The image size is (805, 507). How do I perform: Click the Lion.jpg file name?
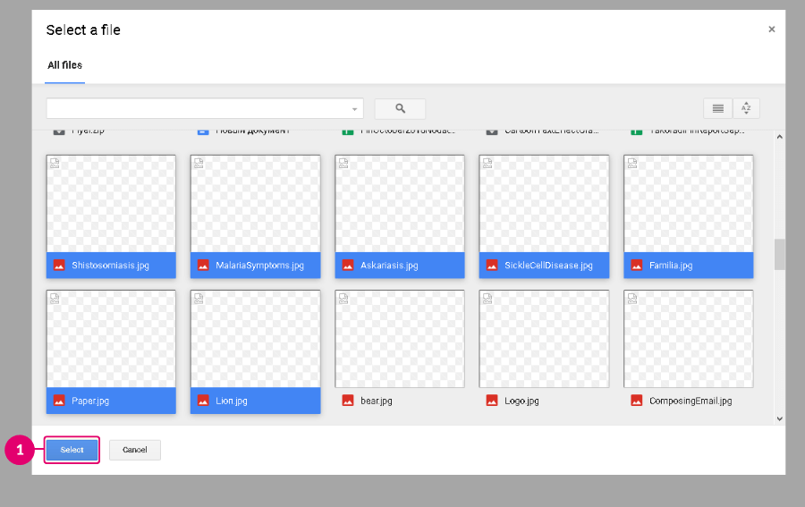point(232,401)
